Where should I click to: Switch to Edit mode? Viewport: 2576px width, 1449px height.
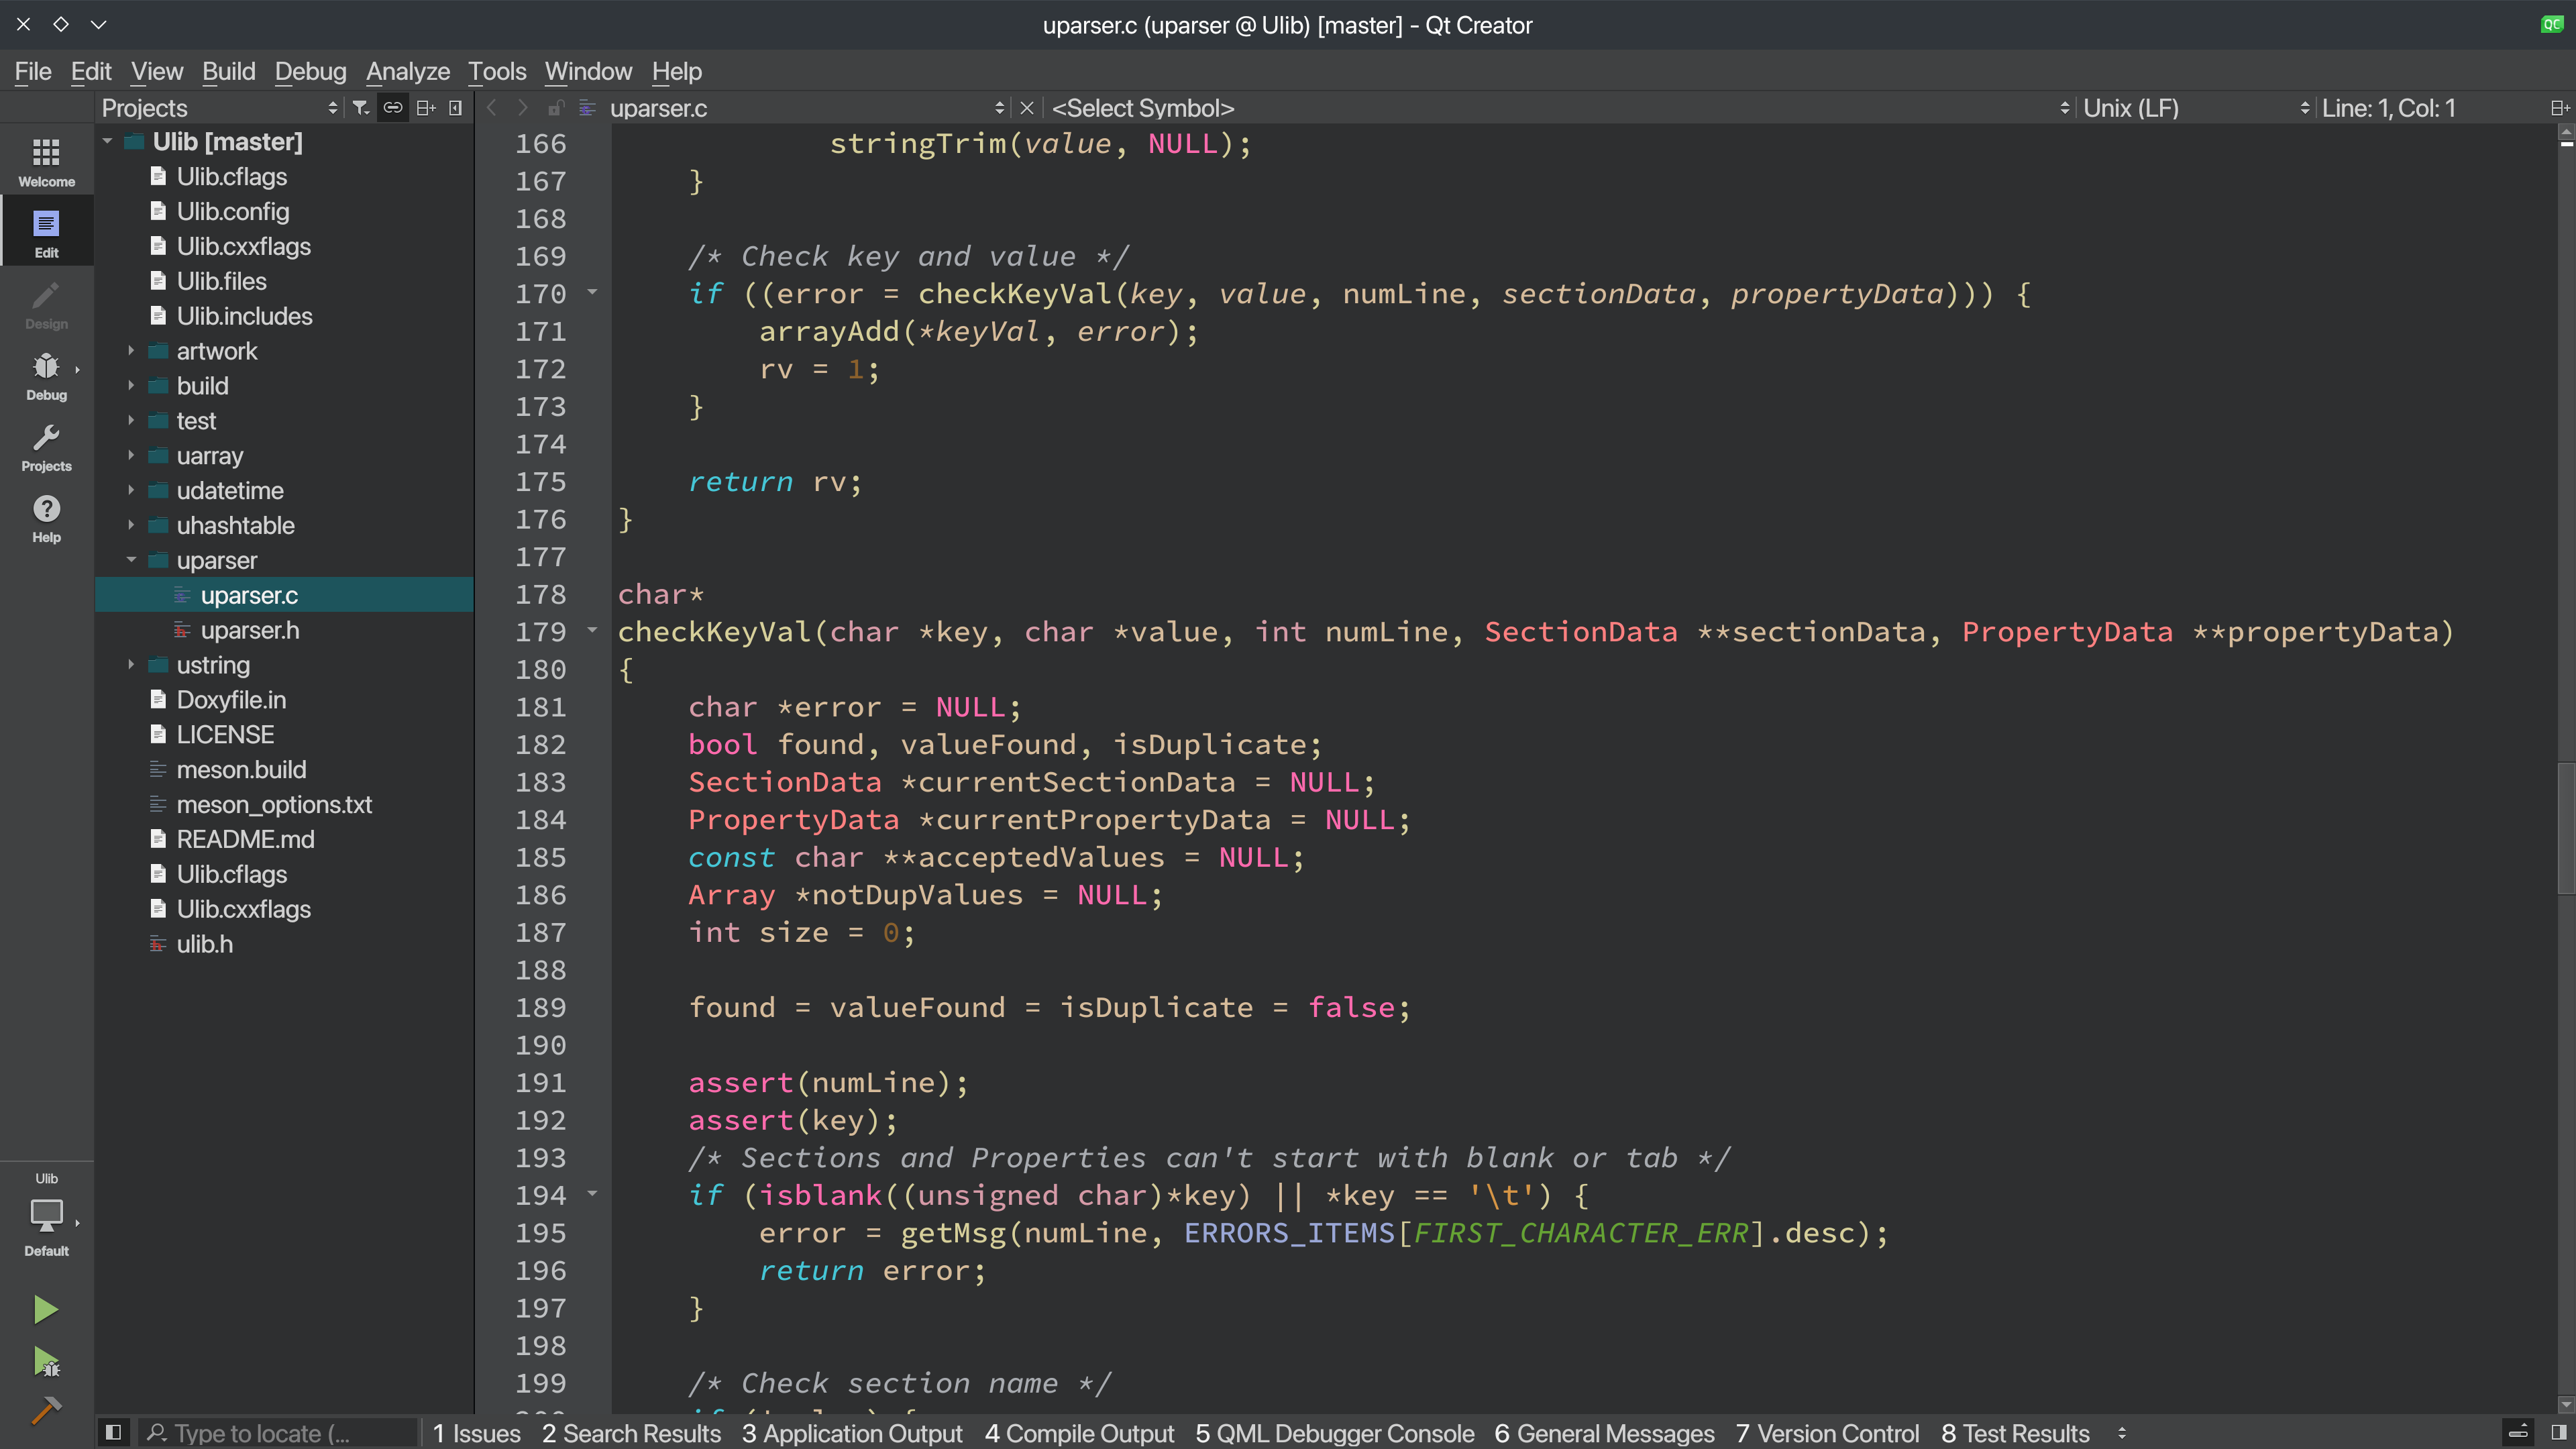tap(46, 232)
